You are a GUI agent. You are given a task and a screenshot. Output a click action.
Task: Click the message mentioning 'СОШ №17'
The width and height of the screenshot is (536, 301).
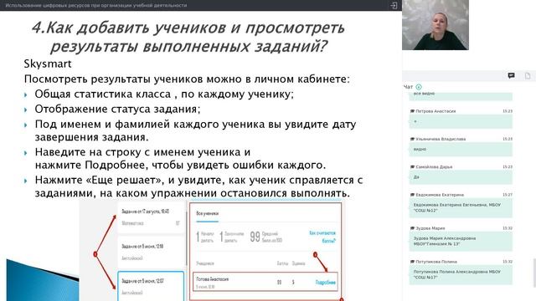[x=461, y=275]
